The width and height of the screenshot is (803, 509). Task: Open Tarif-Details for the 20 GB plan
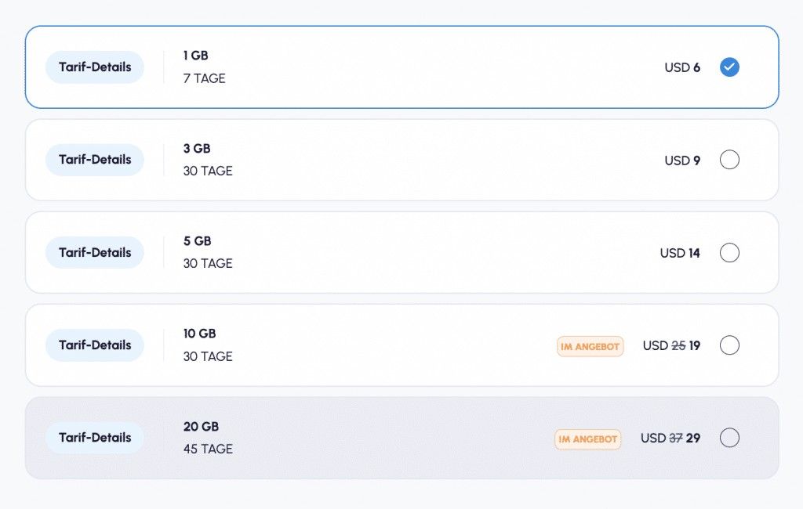coord(95,438)
